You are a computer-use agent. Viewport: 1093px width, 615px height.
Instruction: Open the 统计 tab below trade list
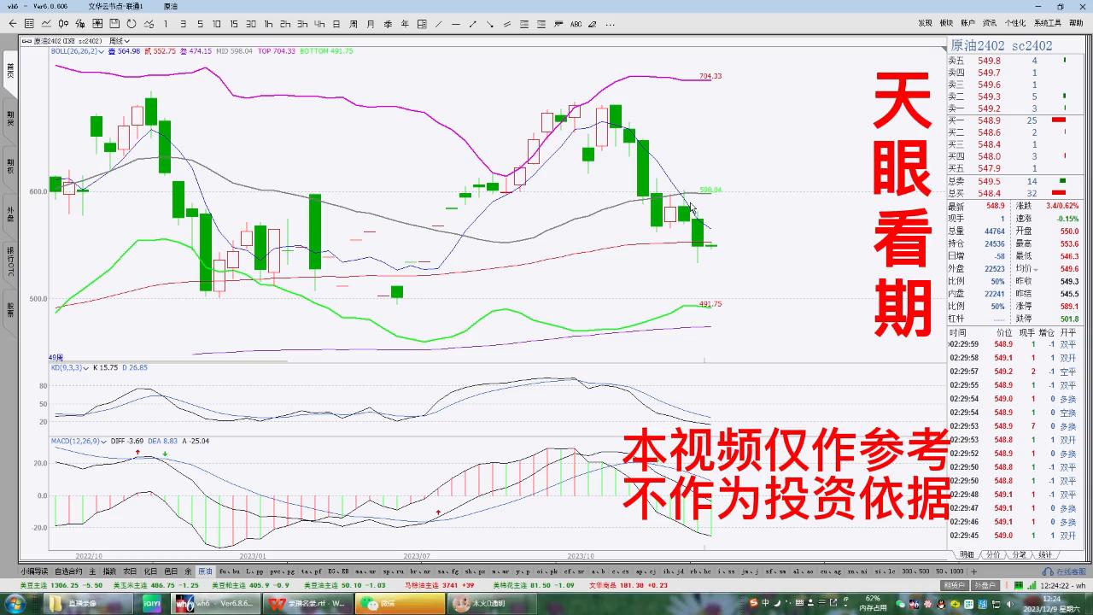1045,554
